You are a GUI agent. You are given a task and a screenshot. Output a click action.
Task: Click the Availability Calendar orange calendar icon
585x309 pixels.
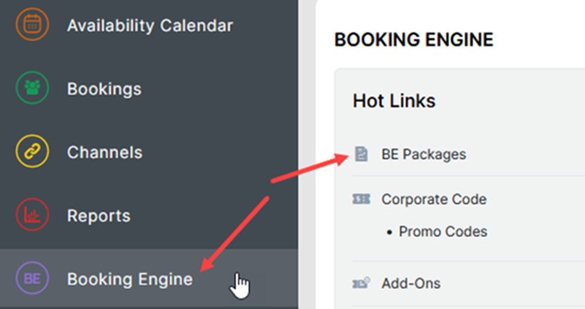click(32, 25)
